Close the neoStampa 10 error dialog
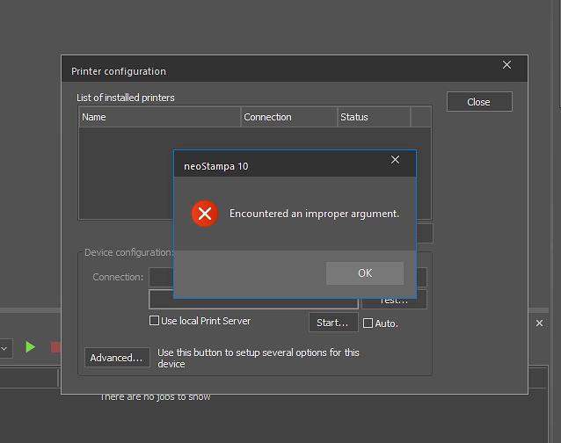561x443 pixels. tap(395, 159)
